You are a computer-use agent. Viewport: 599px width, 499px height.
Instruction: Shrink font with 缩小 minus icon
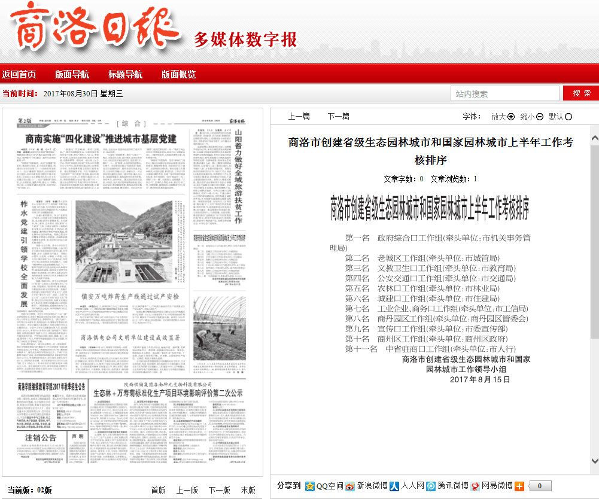coord(540,117)
